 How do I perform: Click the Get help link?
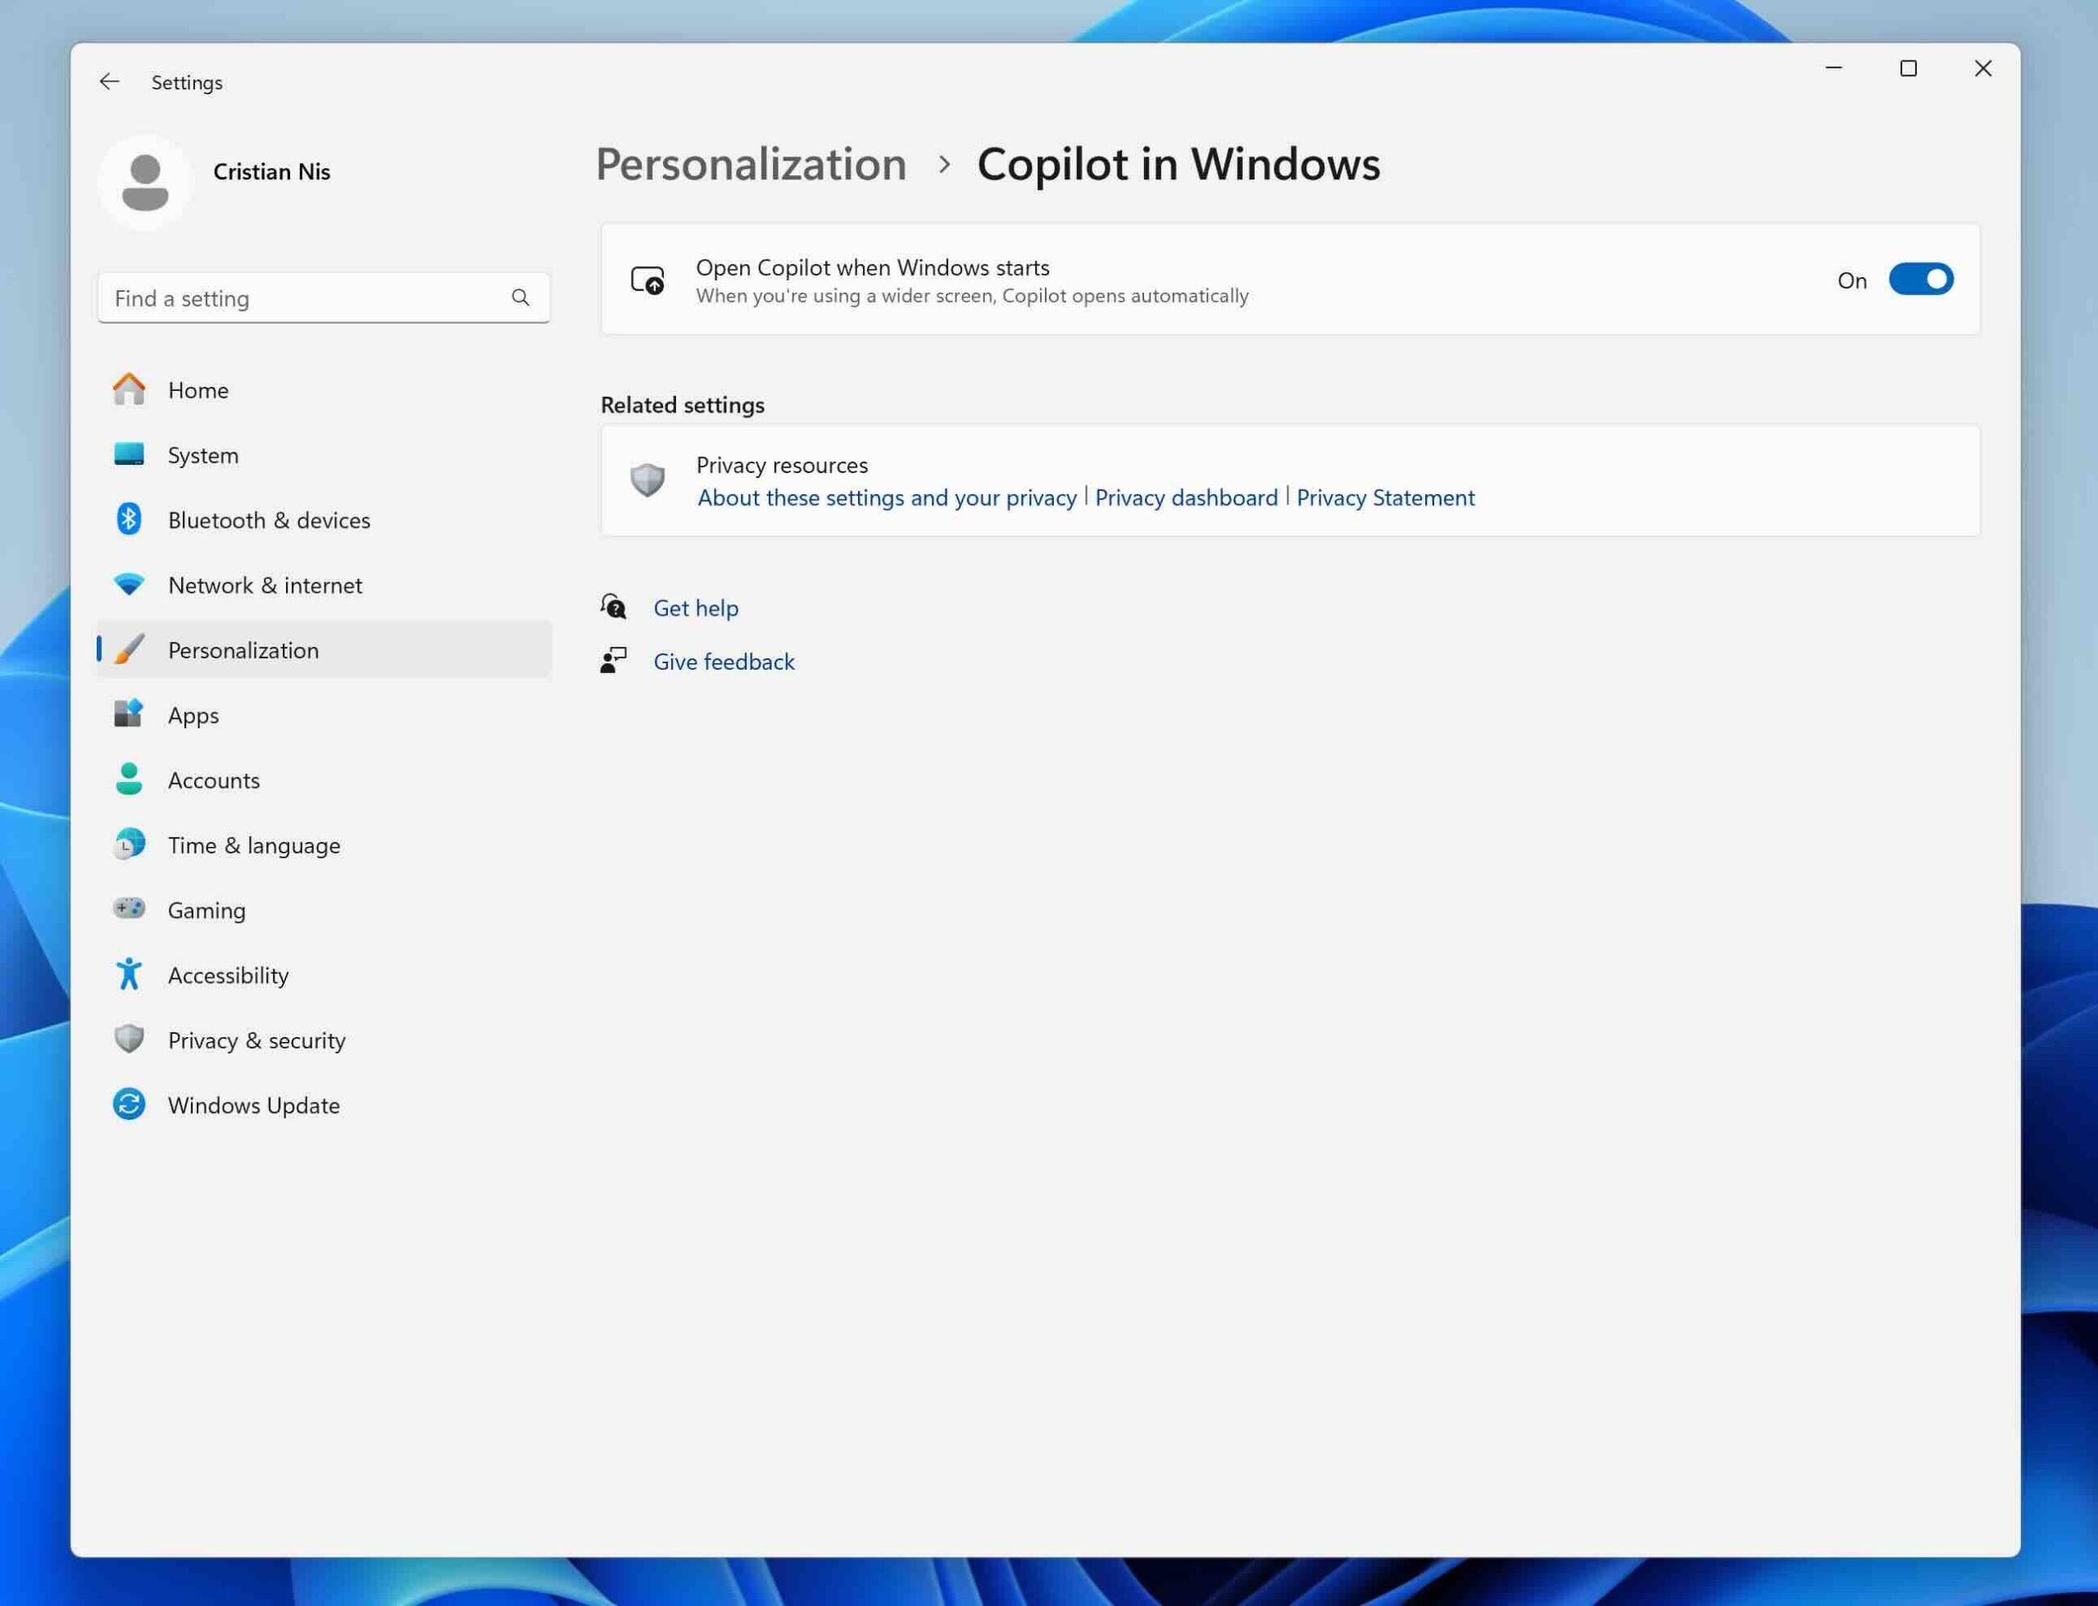pos(695,606)
